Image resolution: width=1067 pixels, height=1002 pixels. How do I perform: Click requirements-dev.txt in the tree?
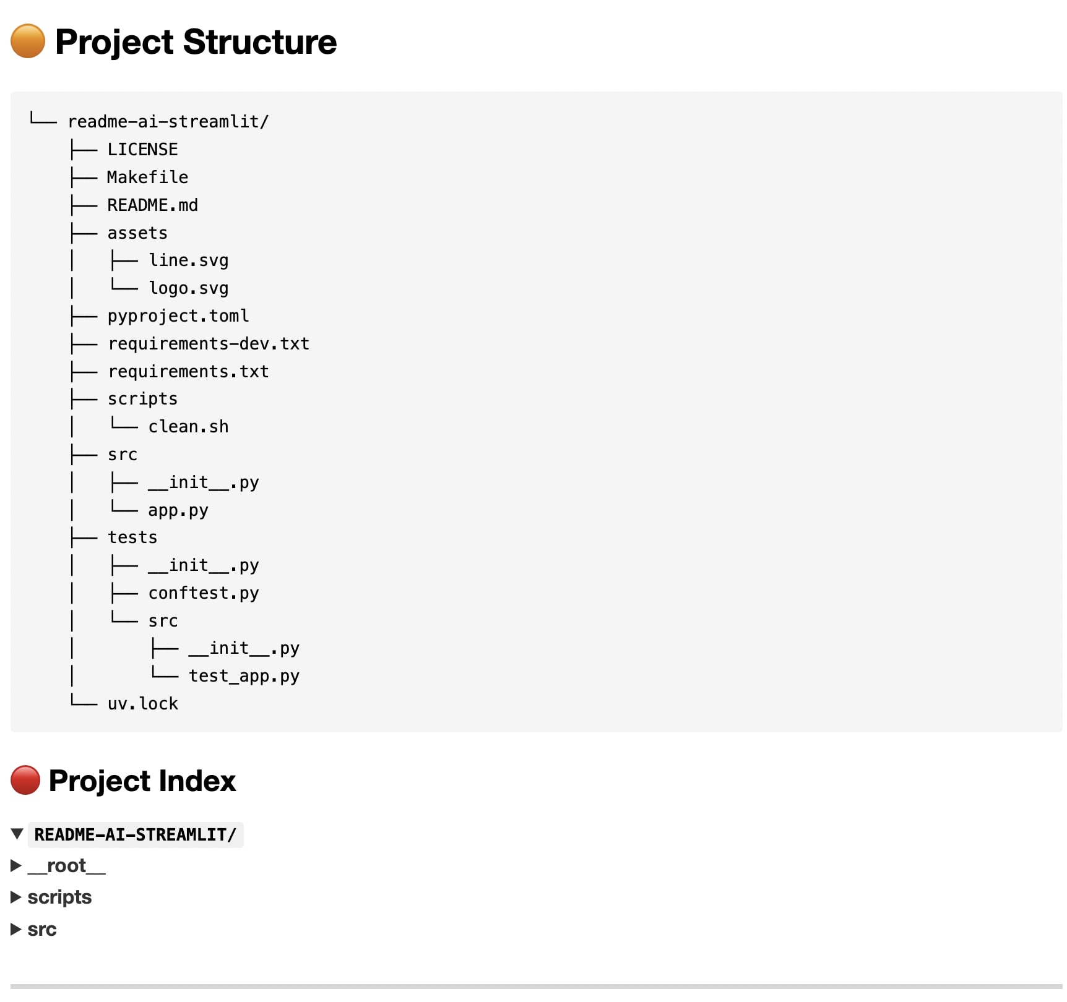(209, 344)
